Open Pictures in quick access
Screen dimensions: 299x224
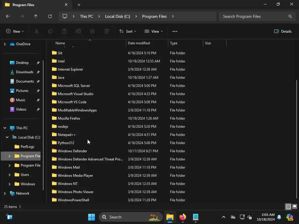[22, 91]
